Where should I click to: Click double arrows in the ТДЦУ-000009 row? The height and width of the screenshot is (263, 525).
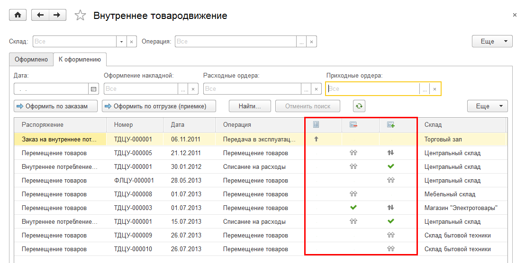click(391, 235)
